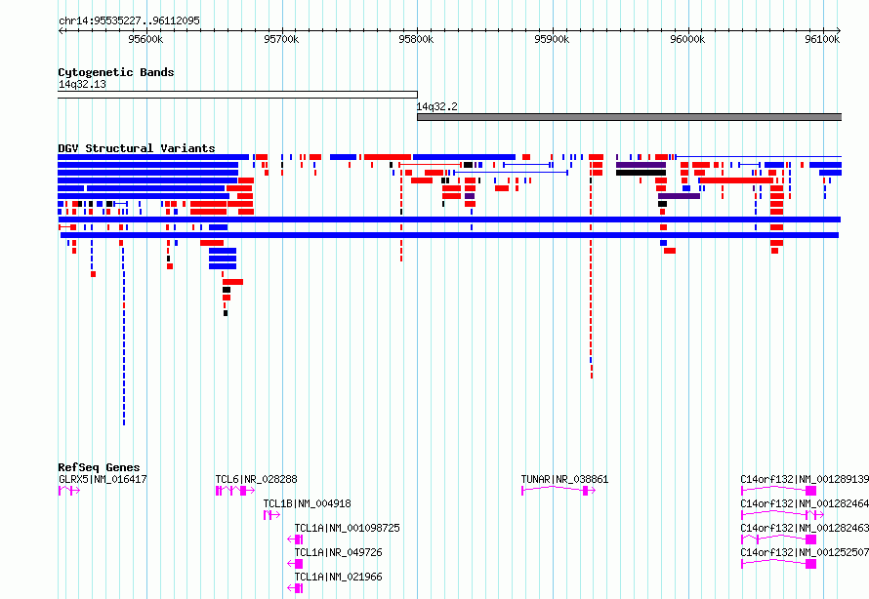
Task: Select the lower full-width blue structural variant bar
Action: [449, 235]
